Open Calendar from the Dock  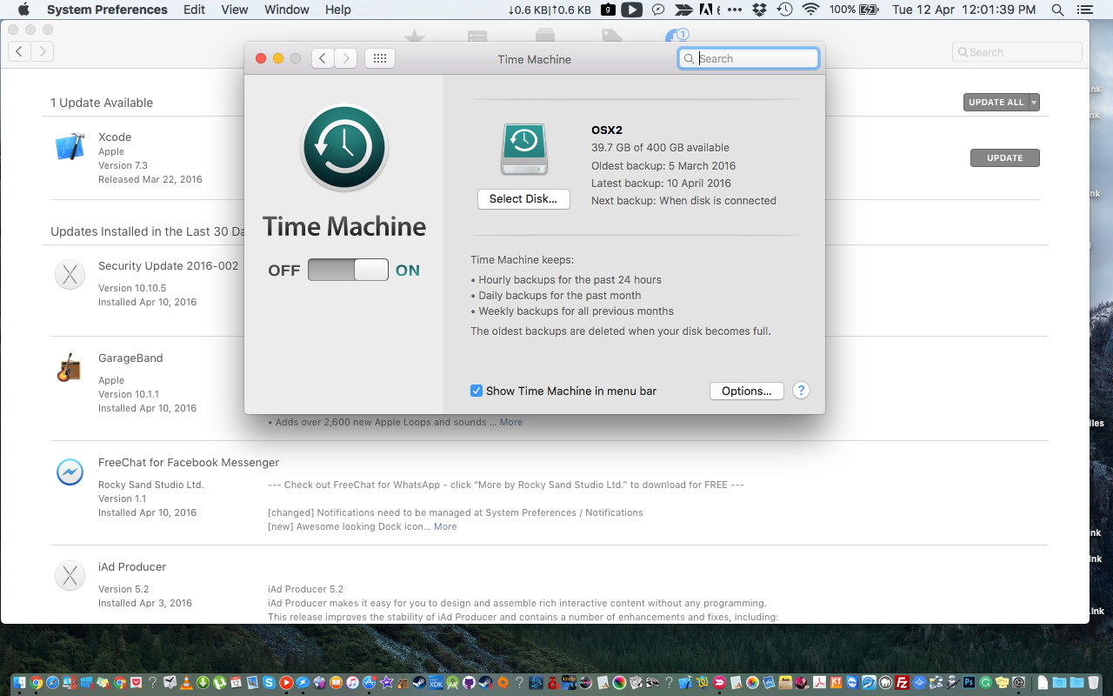point(236,683)
